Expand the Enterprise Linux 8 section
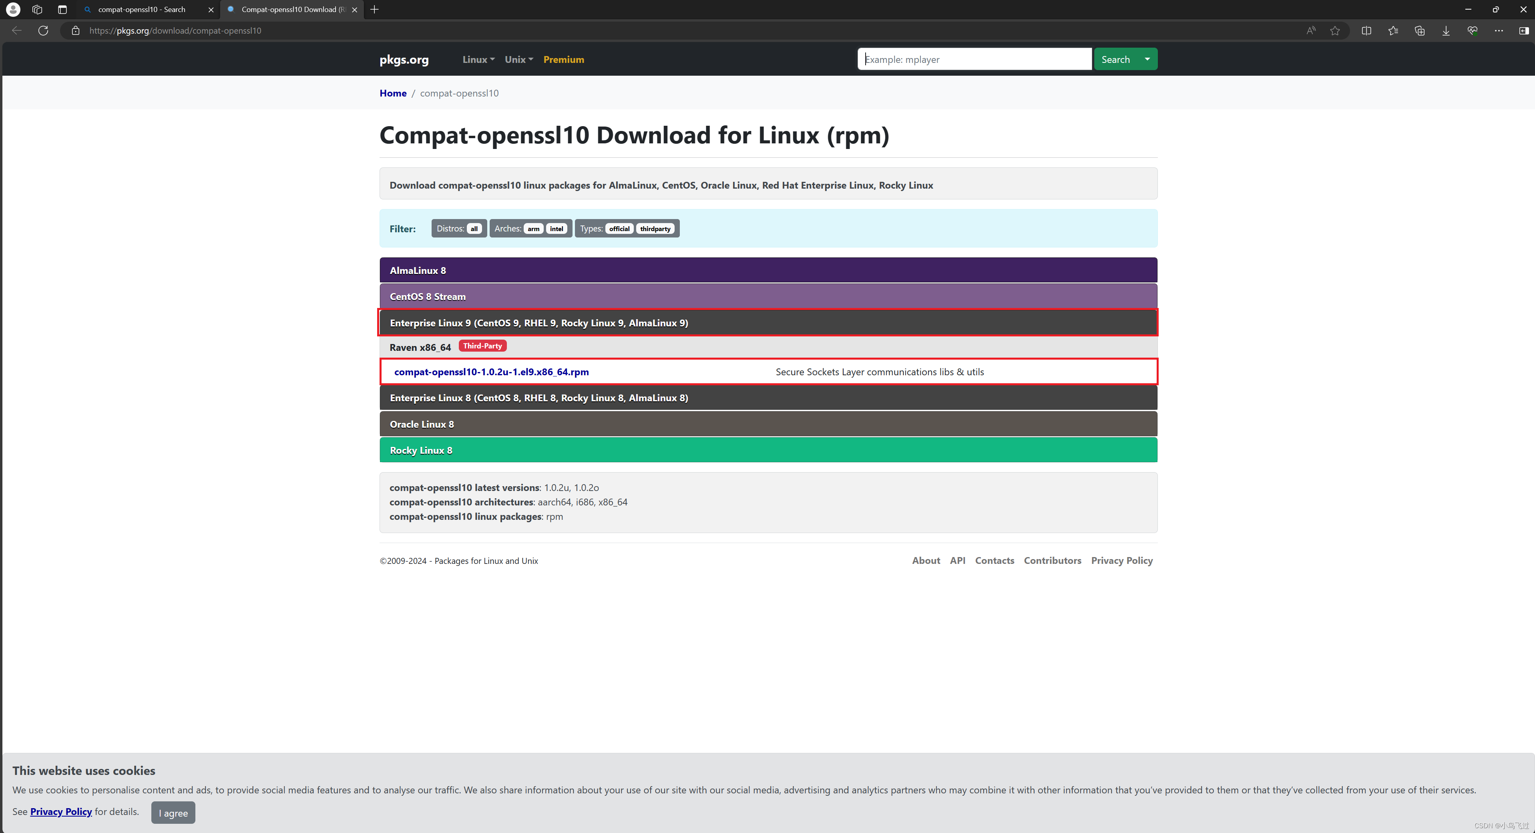The image size is (1535, 833). [x=768, y=397]
